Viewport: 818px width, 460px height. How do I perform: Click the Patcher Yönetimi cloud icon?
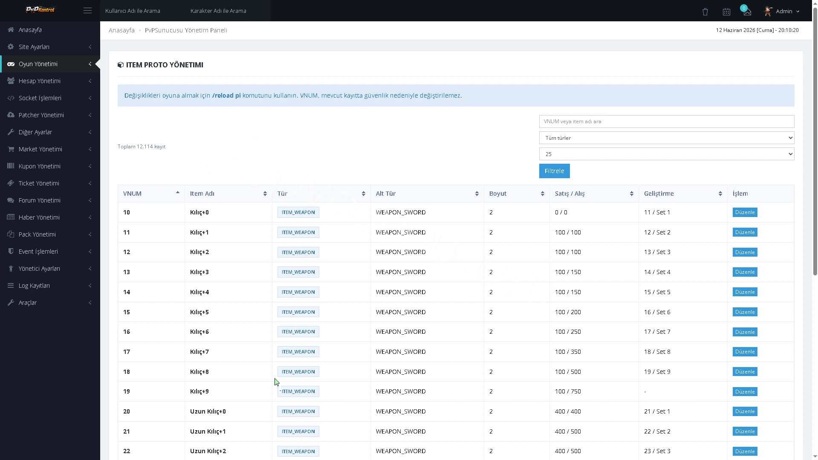11,115
